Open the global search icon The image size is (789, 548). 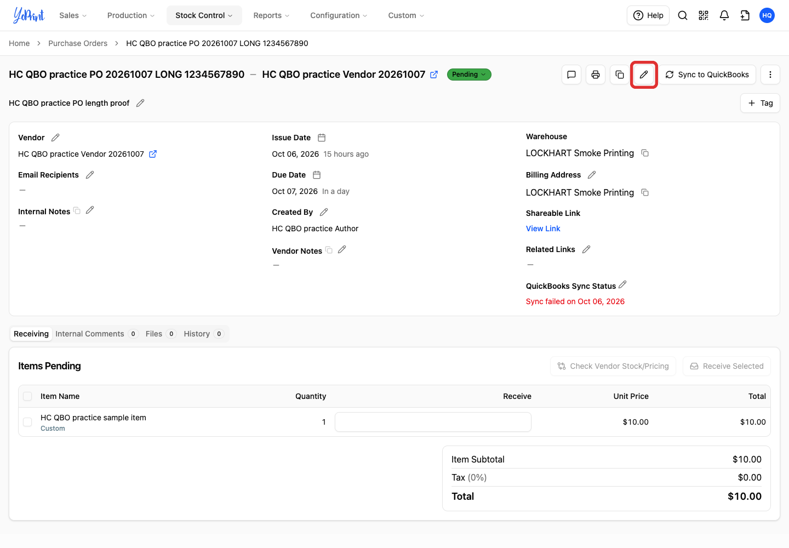pyautogui.click(x=683, y=15)
